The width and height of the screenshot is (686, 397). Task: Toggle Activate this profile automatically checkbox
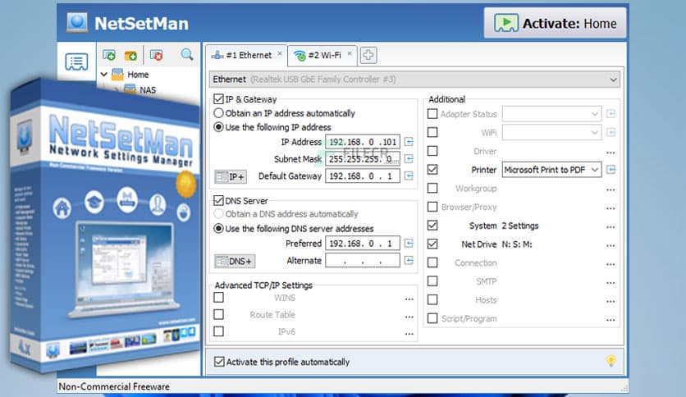click(219, 361)
